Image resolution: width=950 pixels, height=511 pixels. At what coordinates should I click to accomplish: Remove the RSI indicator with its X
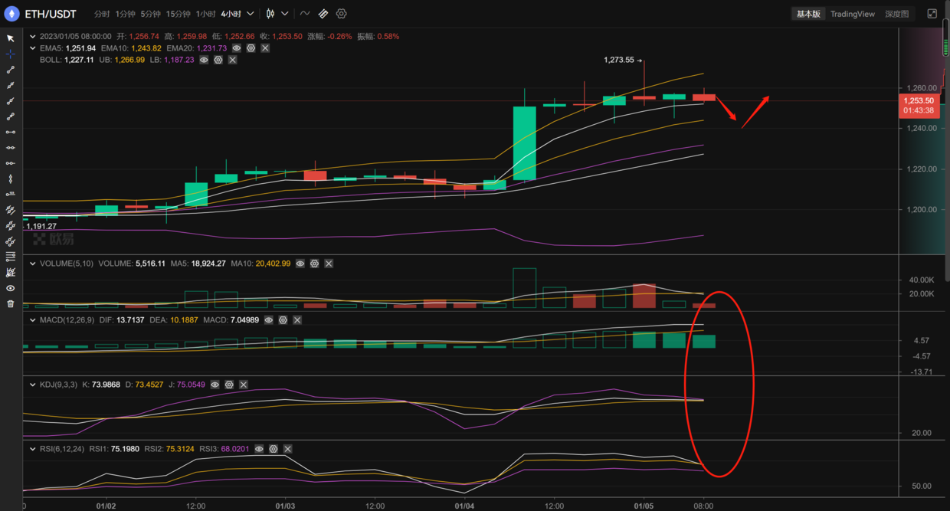[288, 449]
